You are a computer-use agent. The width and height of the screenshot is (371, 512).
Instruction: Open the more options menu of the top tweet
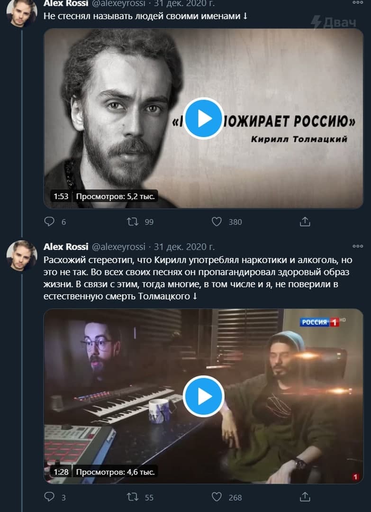(x=358, y=3)
